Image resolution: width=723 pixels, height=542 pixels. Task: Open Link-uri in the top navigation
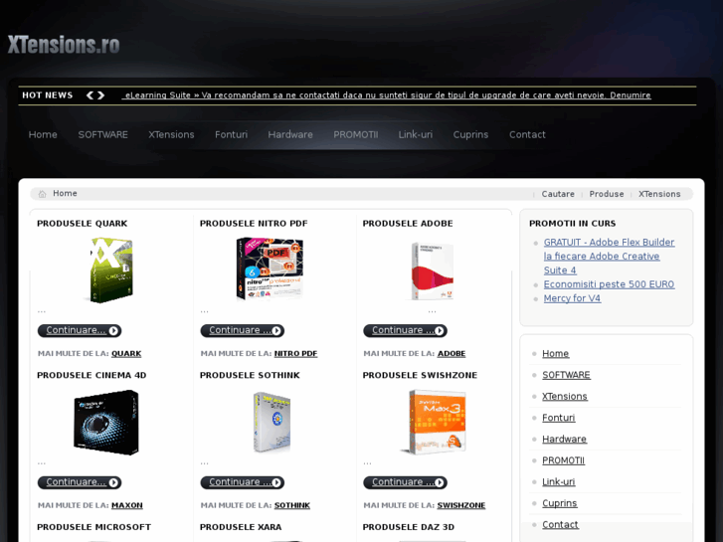tap(416, 134)
